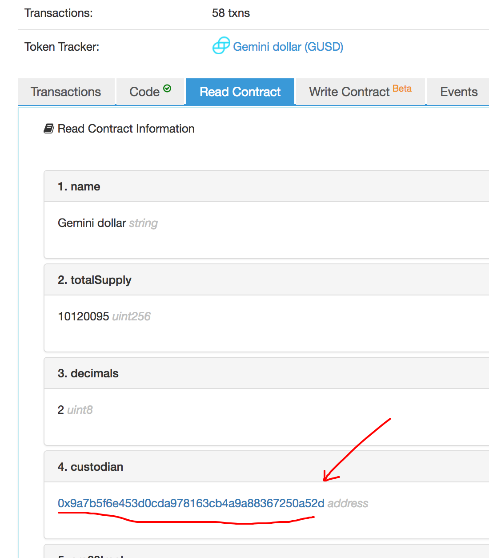489x558 pixels.
Task: Click the 'string' type label
Action: 144,223
